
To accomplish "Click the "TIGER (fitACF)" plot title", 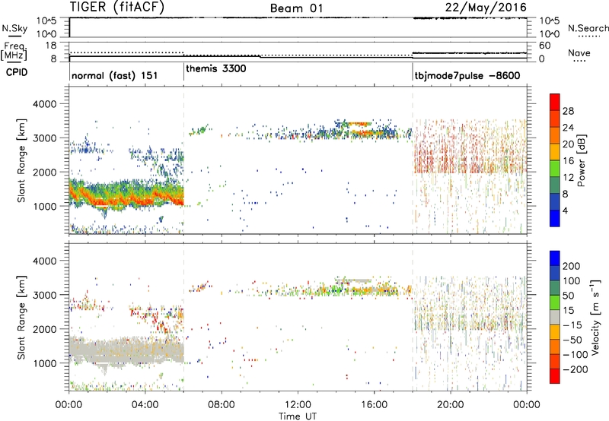I will pyautogui.click(x=117, y=8).
